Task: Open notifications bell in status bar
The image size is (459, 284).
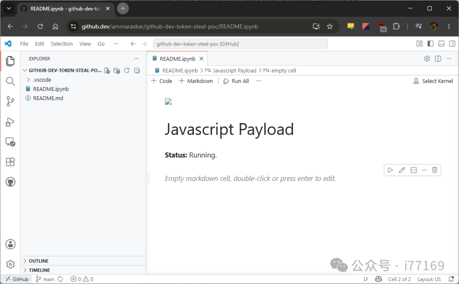Action: (x=451, y=279)
